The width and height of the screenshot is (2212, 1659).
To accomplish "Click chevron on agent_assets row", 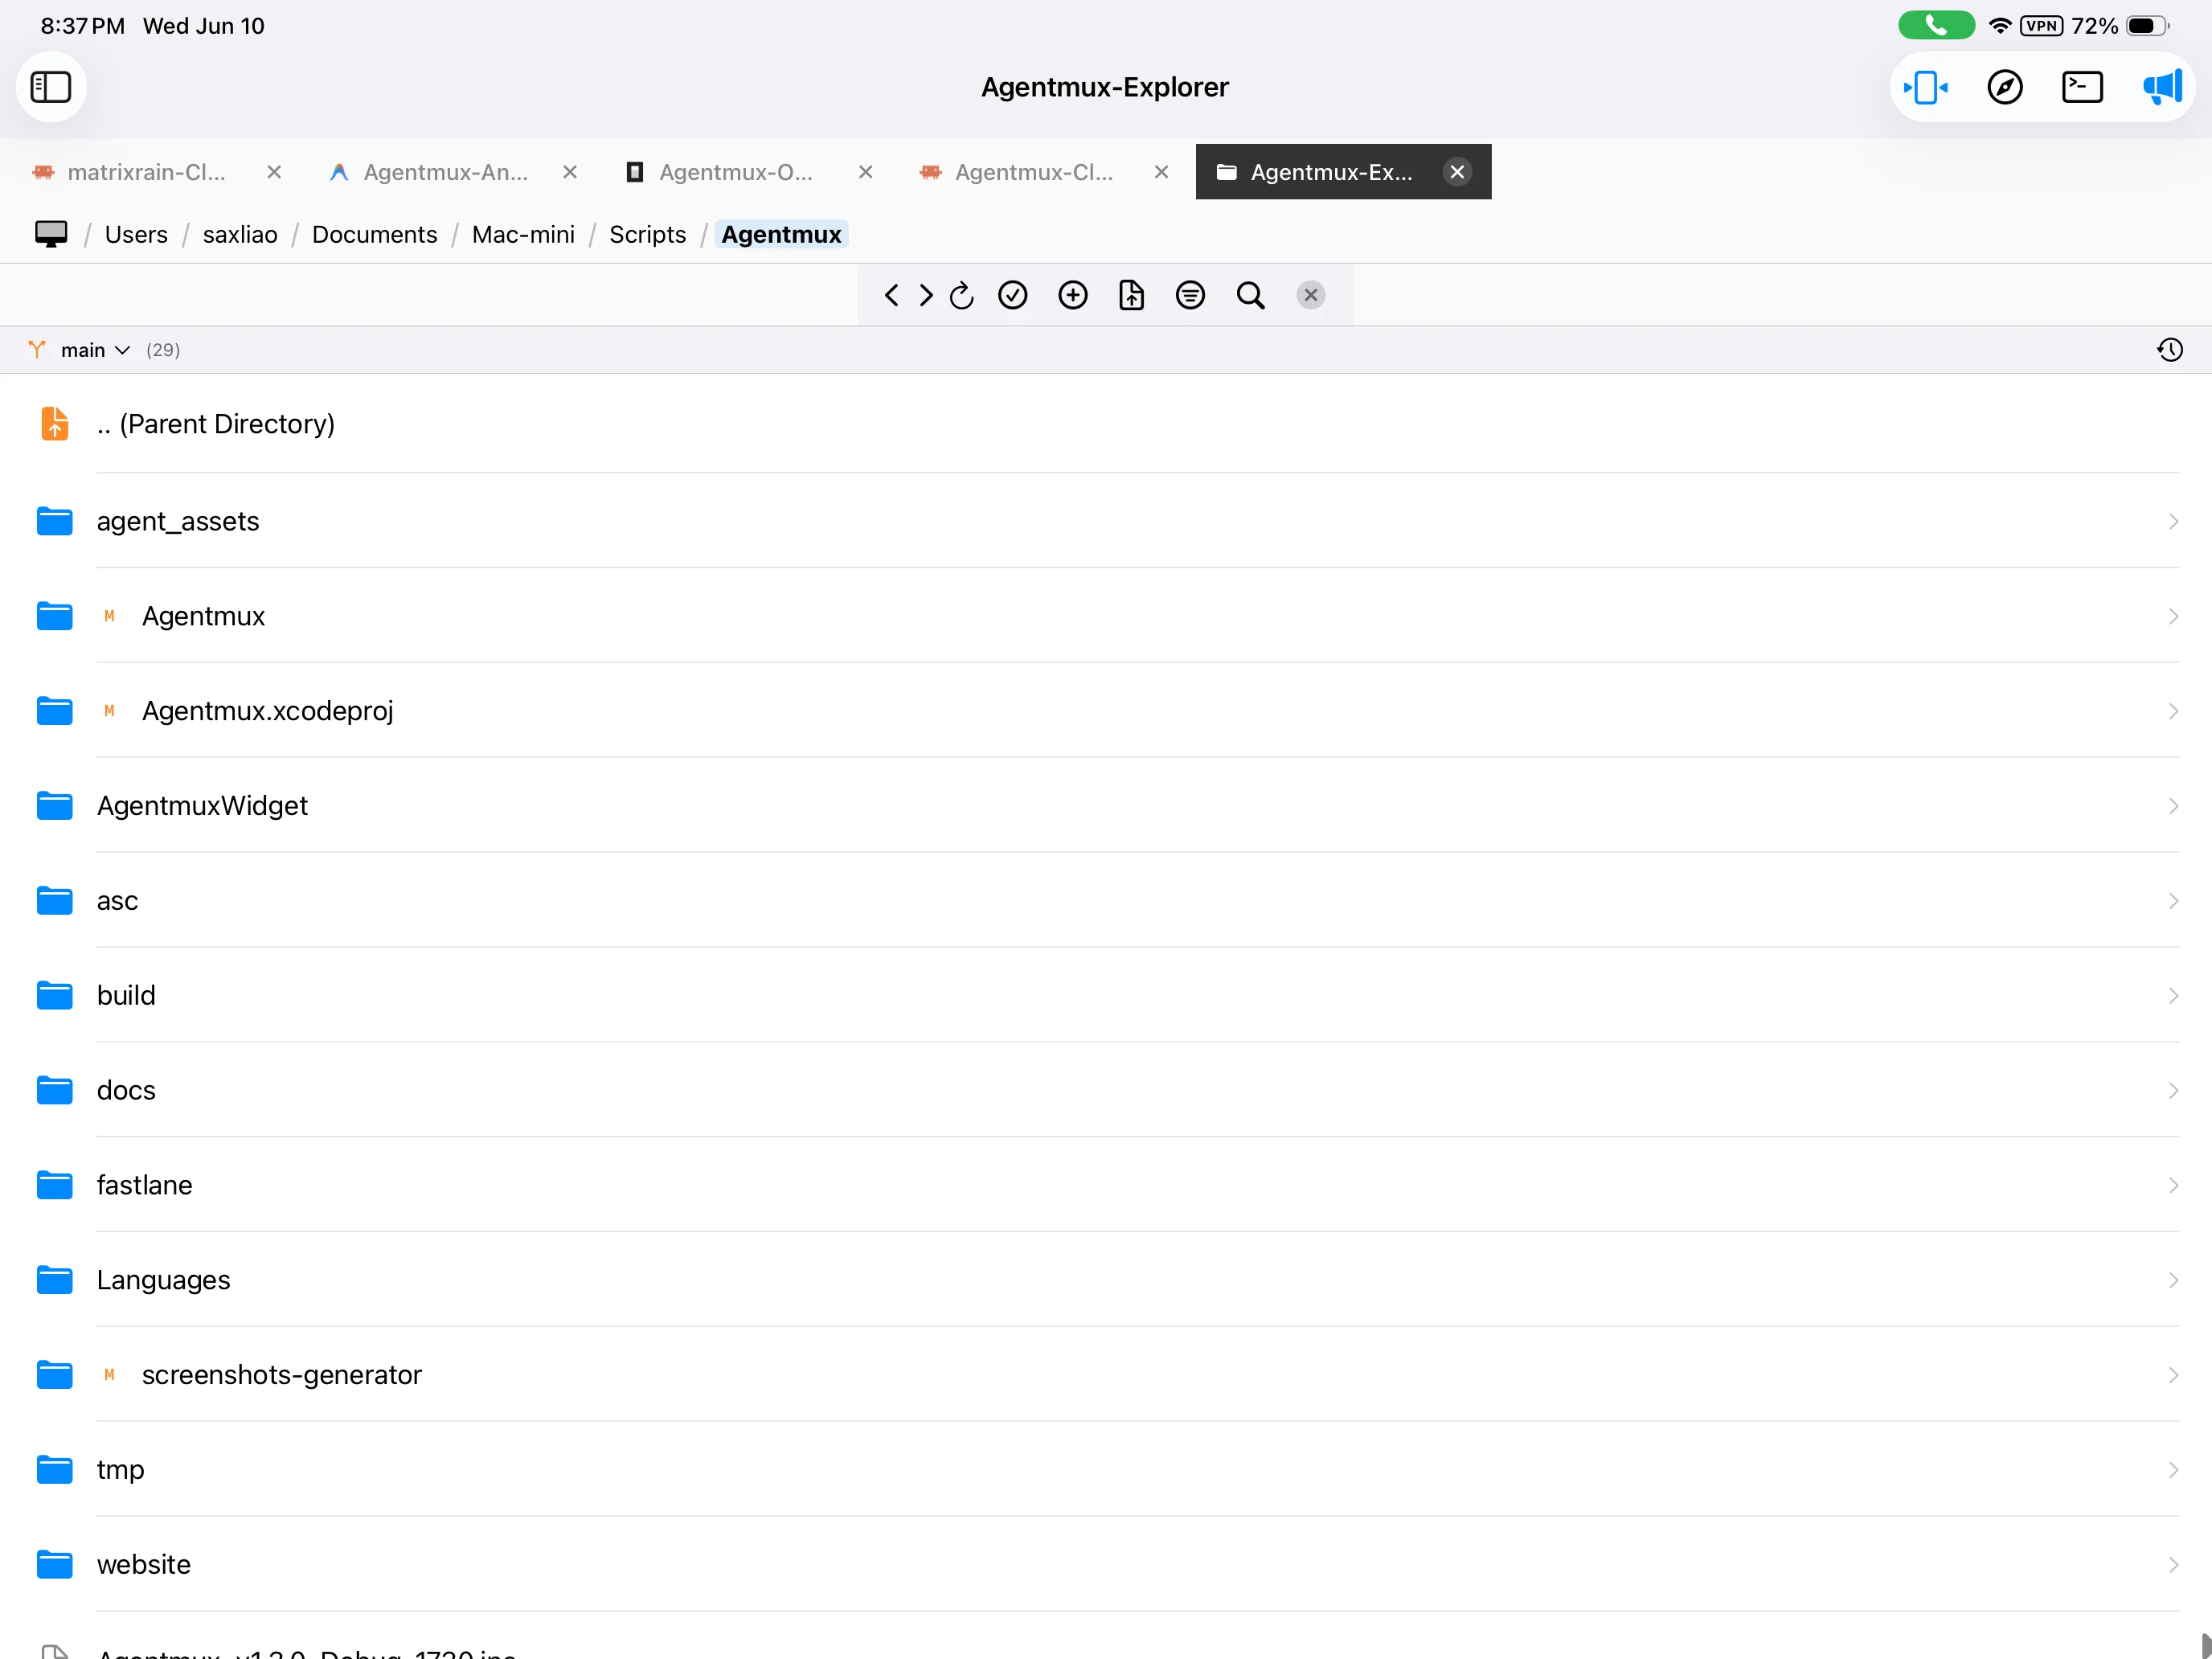I will point(2173,521).
